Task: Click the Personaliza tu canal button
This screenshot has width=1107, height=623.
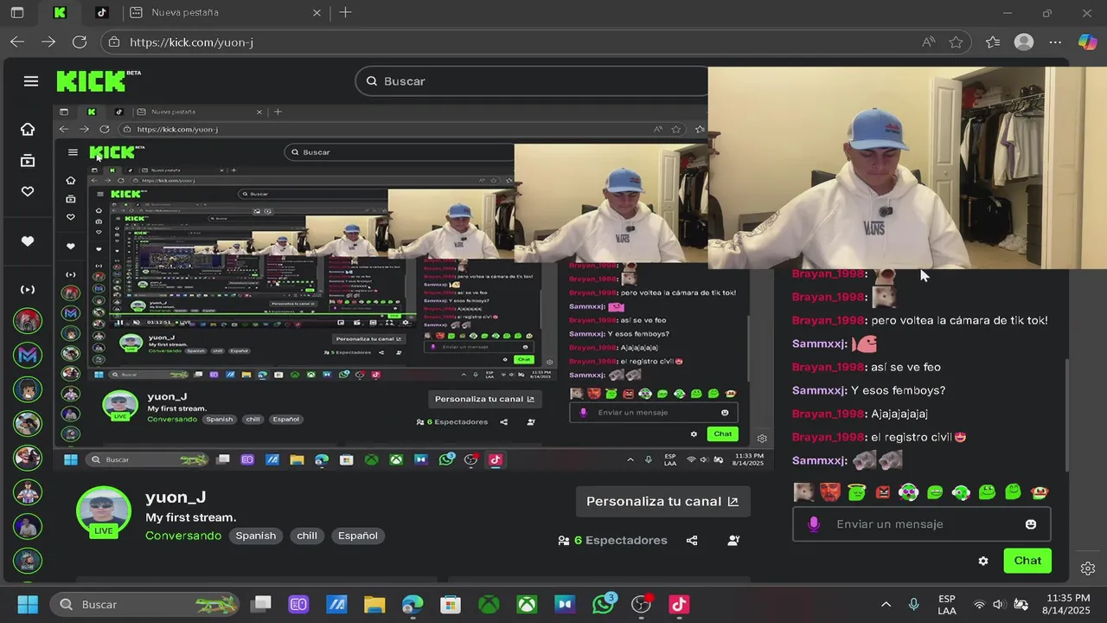Action: coord(662,501)
